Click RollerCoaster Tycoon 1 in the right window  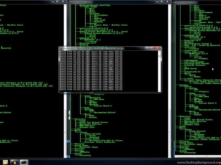pyautogui.click(x=198, y=44)
